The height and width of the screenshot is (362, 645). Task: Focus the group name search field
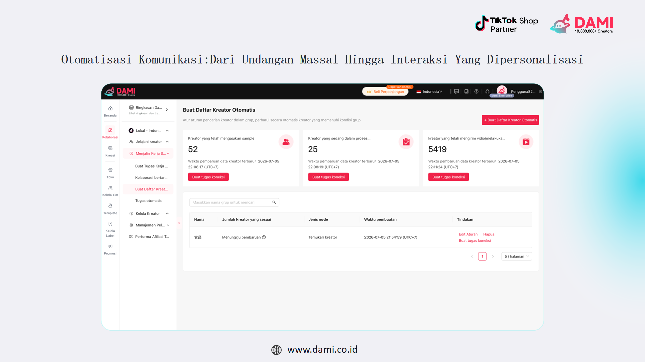(234, 202)
